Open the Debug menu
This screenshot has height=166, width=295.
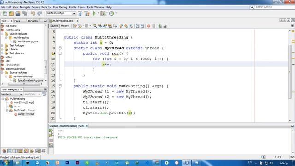63,7
